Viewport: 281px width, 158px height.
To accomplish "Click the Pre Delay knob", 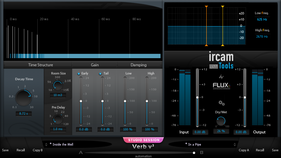I will point(58,119).
